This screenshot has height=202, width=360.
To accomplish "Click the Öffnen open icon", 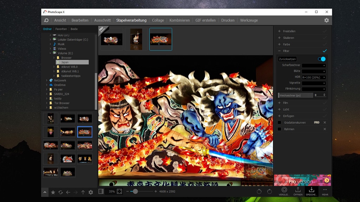I will tap(298, 191).
